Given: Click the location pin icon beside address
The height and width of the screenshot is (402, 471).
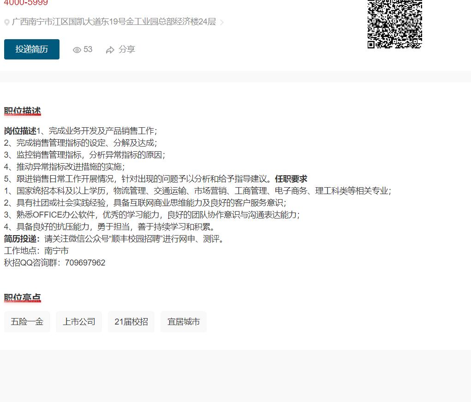Looking at the screenshot, I should click(7, 22).
